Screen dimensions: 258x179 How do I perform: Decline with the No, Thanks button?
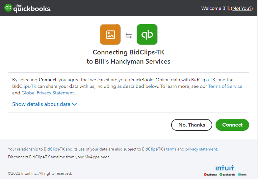(192, 125)
